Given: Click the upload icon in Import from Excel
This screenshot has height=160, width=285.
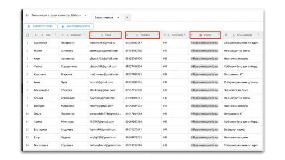Looking at the screenshot, I should 63,26.
